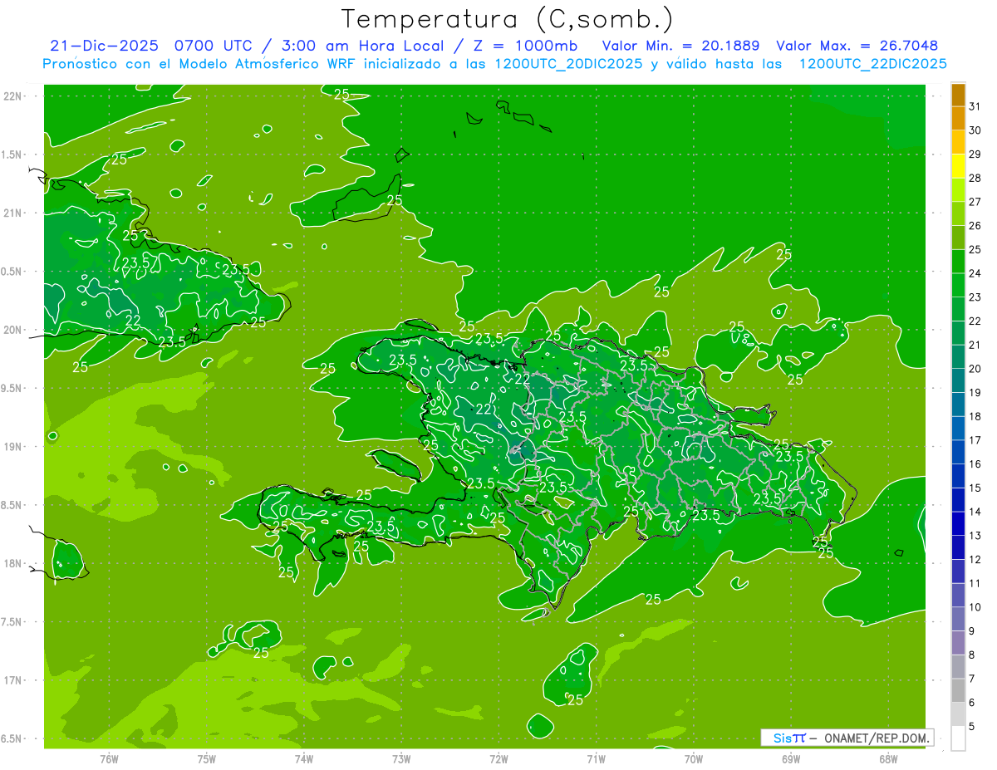Click the color scale label "30"
Image resolution: width=997 pixels, height=770 pixels.
(975, 130)
